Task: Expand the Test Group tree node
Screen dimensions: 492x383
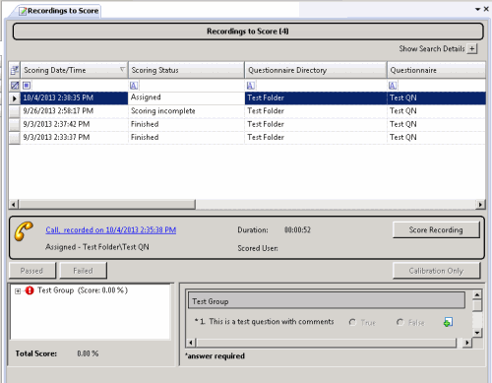Action: pyautogui.click(x=18, y=290)
